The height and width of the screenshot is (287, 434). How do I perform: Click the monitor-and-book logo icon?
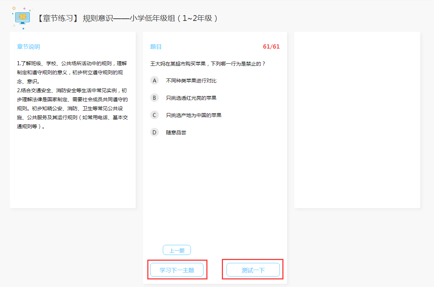pyautogui.click(x=22, y=17)
